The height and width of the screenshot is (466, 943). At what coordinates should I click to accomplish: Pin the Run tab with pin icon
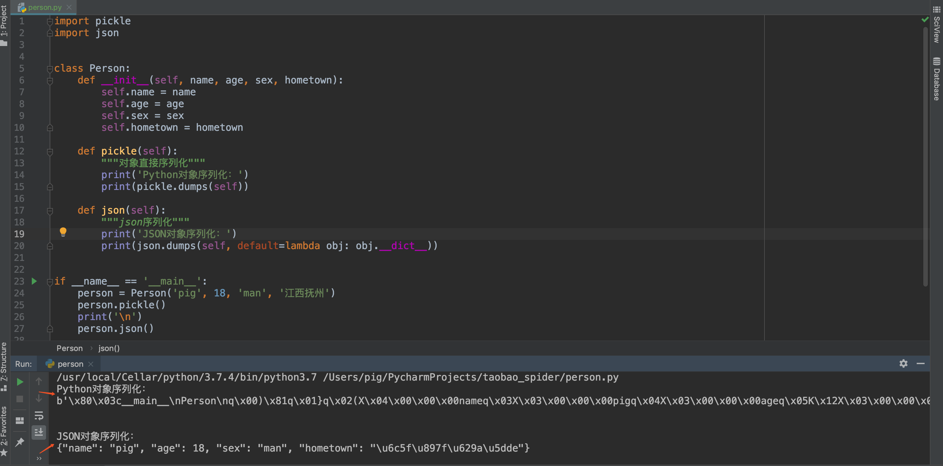click(x=20, y=442)
